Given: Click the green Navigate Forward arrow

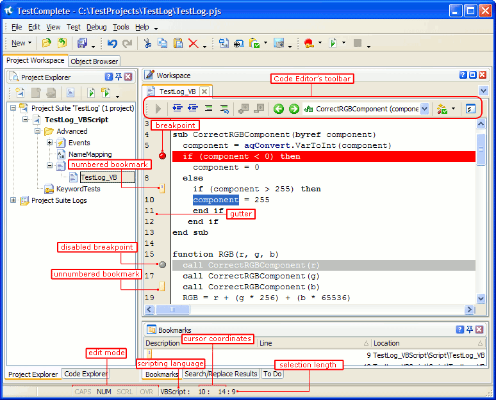Looking at the screenshot, I should pos(294,109).
